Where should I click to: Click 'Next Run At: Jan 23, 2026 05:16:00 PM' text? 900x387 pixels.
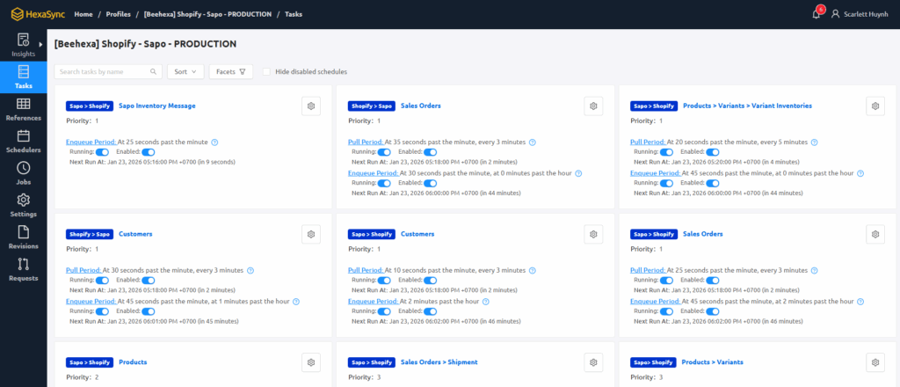tap(125, 162)
